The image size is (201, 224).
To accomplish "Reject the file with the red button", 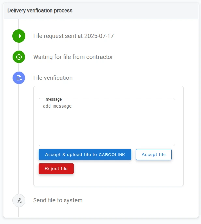I will coord(56,168).
